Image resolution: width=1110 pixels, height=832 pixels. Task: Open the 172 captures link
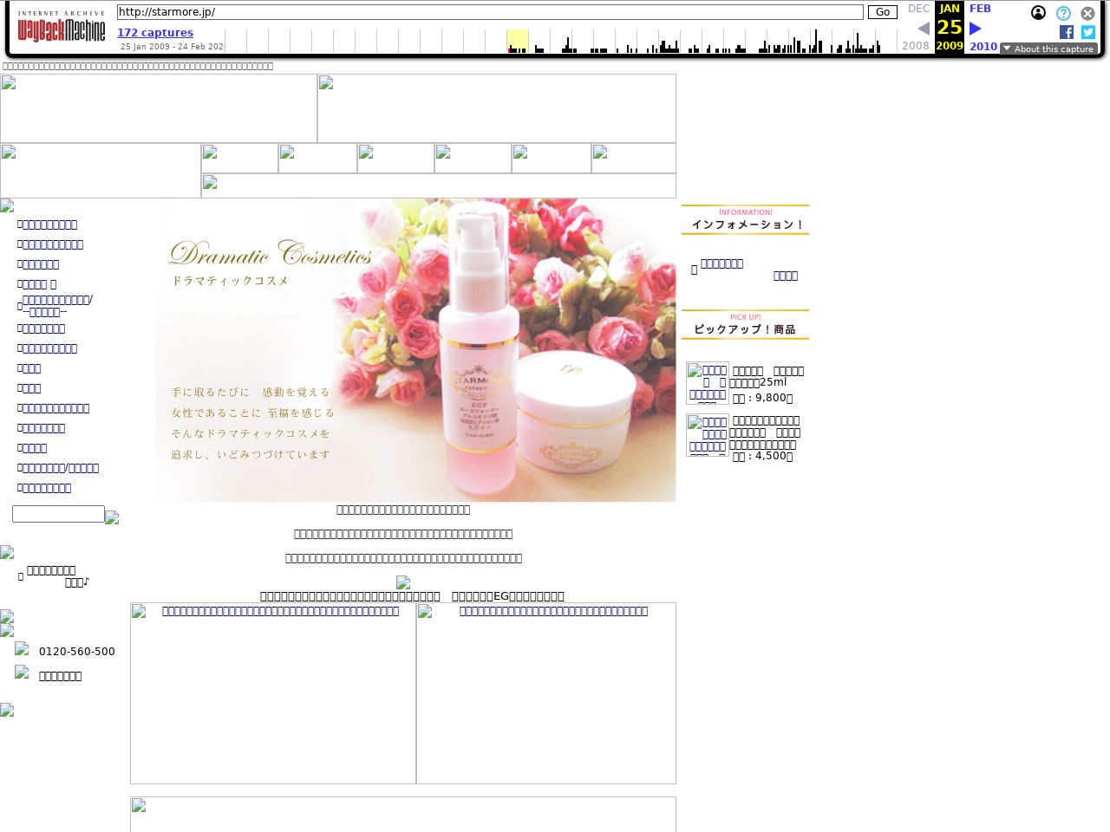155,33
